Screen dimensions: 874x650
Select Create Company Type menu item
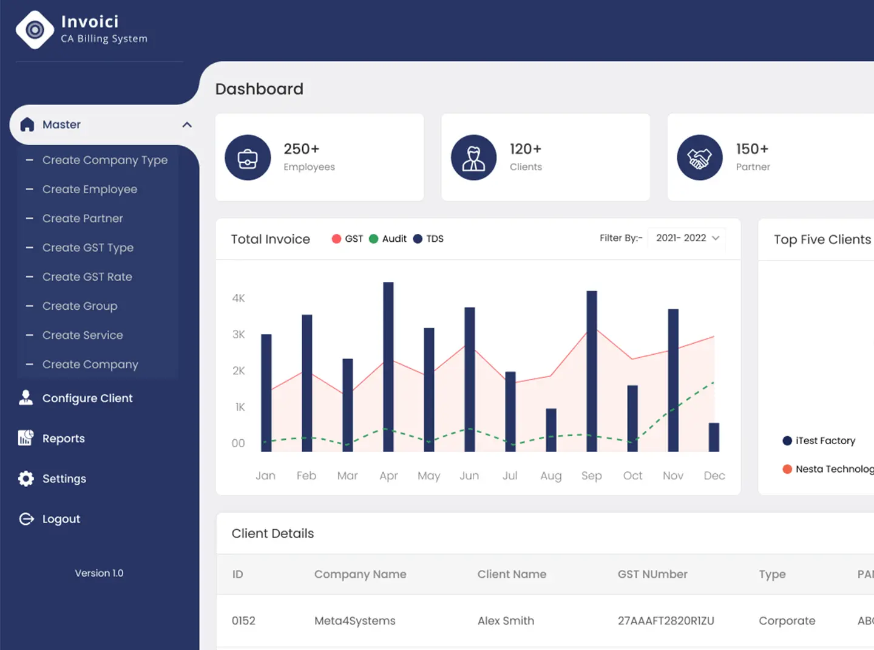tap(104, 160)
